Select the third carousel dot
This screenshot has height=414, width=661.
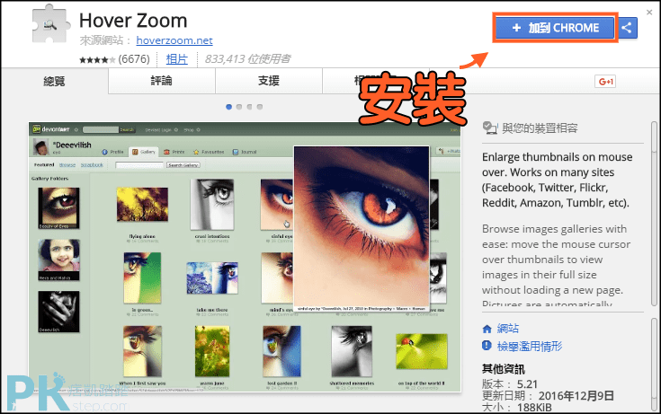tap(250, 107)
